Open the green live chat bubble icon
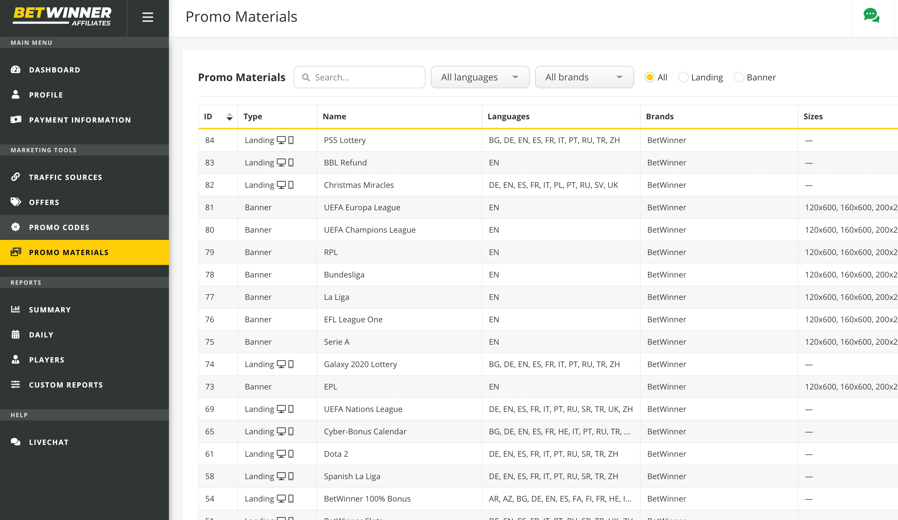 (x=871, y=16)
